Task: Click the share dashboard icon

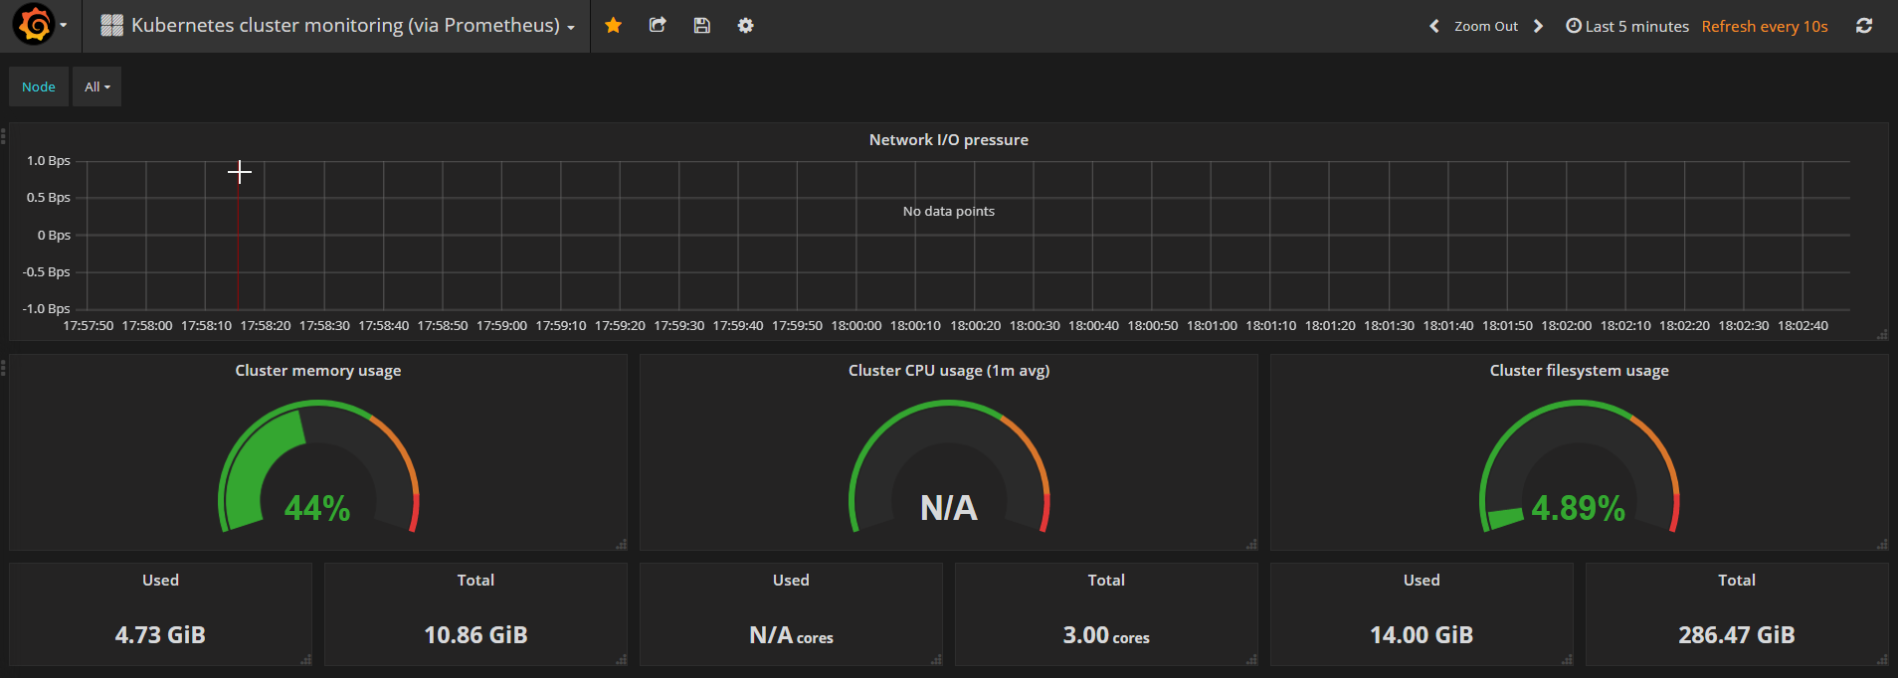Action: pyautogui.click(x=658, y=25)
